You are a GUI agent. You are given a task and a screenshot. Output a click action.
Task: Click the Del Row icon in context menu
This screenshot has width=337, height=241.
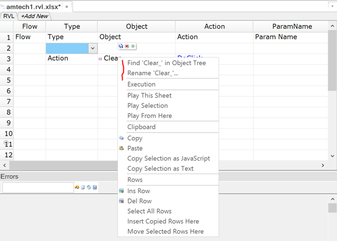[x=122, y=201]
